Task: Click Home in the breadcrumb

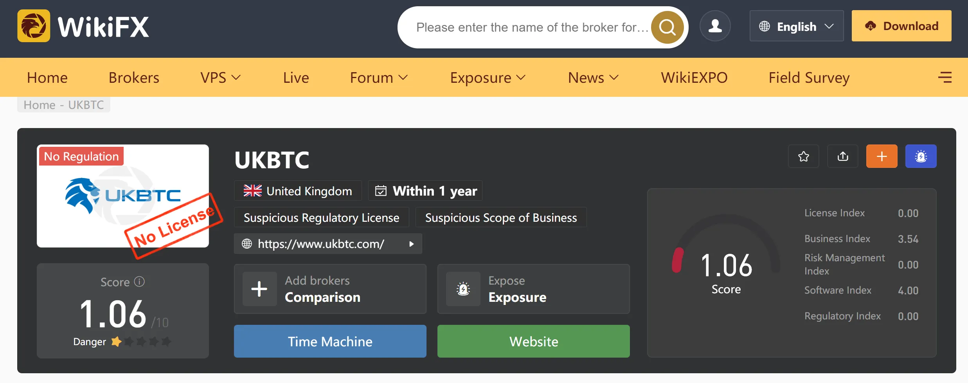Action: (x=40, y=105)
